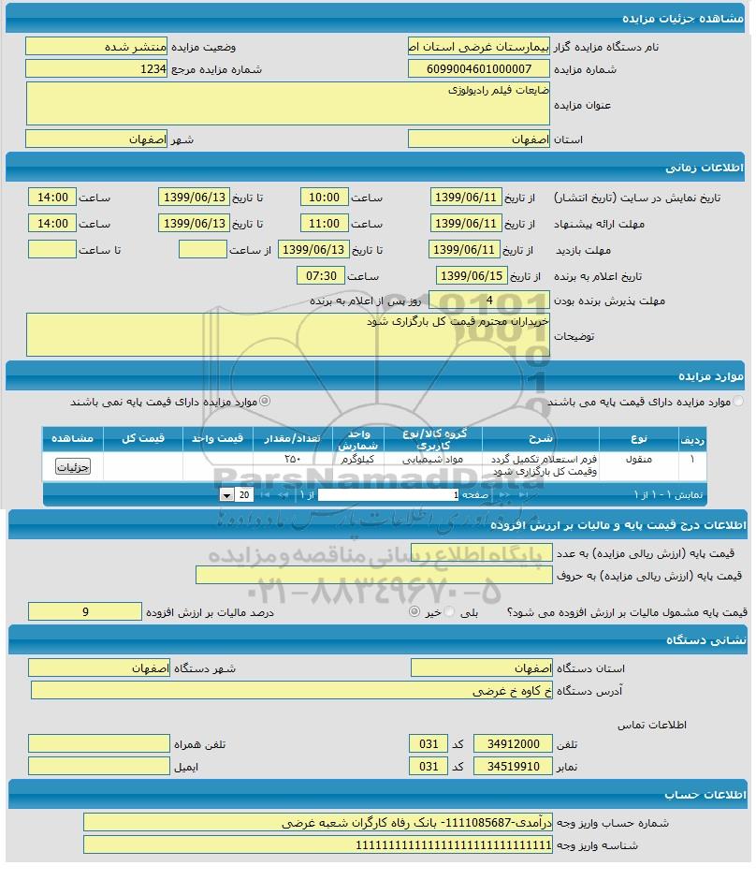Click the date field of 'تاریخ اعلام به برنده'
The image size is (756, 895).
click(472, 275)
